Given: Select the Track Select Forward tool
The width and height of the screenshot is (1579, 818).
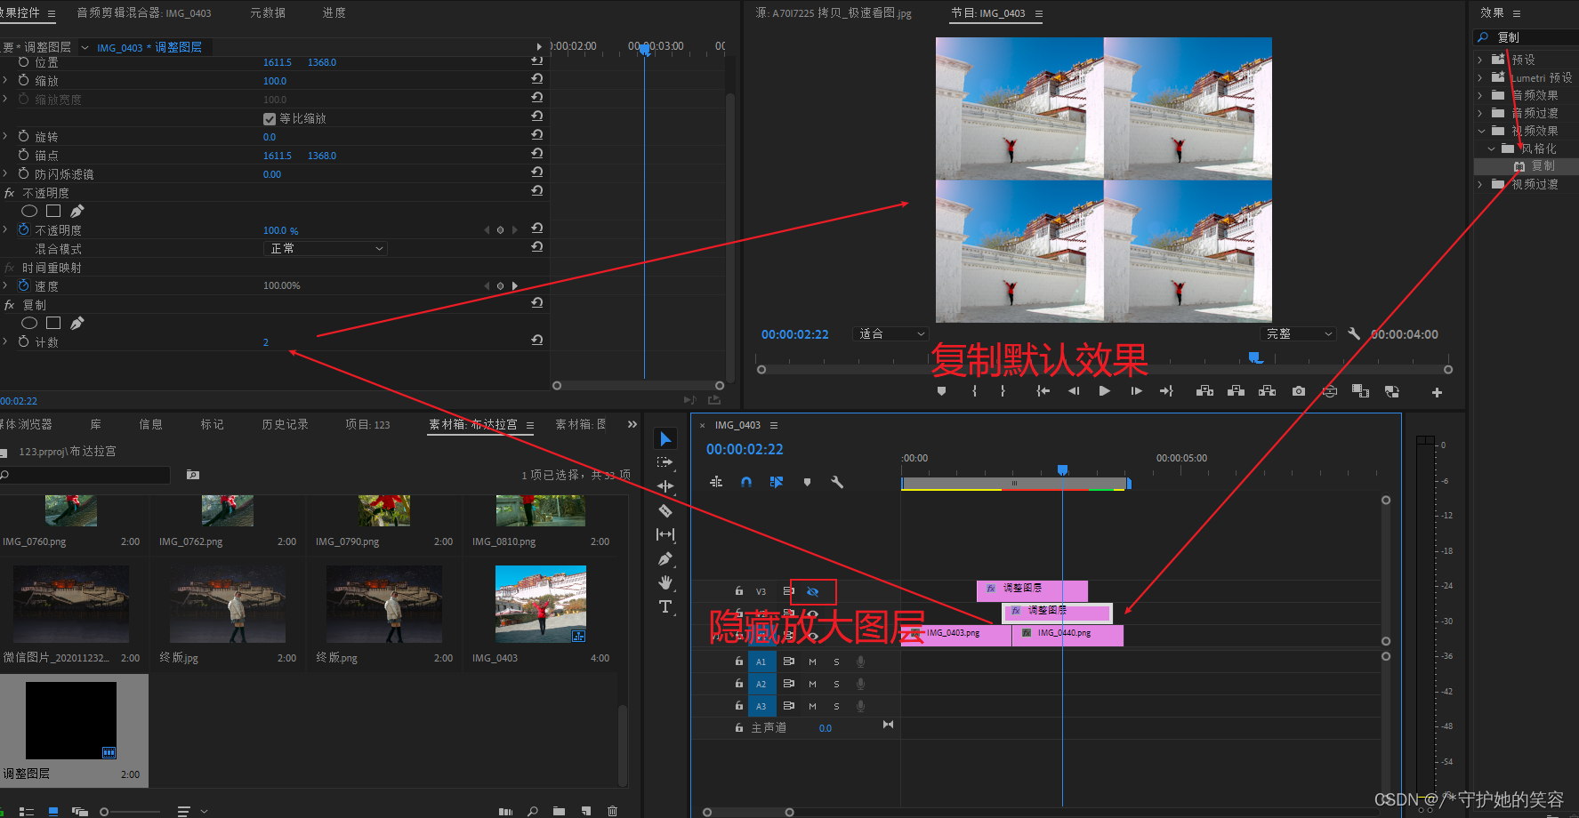Looking at the screenshot, I should click(665, 462).
